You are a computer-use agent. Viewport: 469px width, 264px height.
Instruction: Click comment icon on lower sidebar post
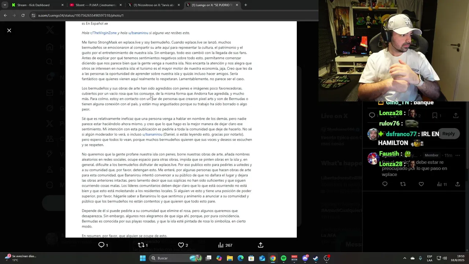[x=385, y=184]
